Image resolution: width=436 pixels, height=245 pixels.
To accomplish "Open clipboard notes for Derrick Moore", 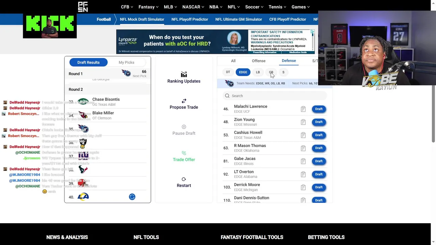I will pyautogui.click(x=303, y=187).
